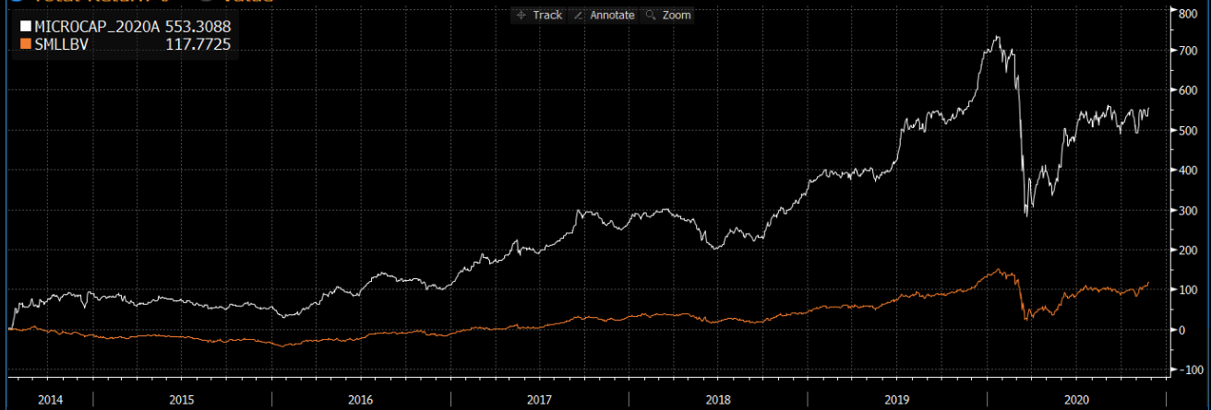Activate the Track crosshair tool

tap(540, 15)
